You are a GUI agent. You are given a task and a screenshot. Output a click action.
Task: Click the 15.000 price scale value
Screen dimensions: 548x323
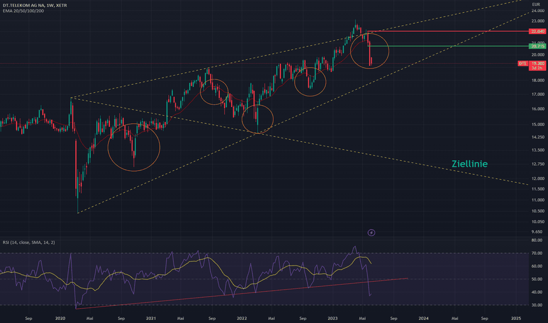pyautogui.click(x=538, y=125)
